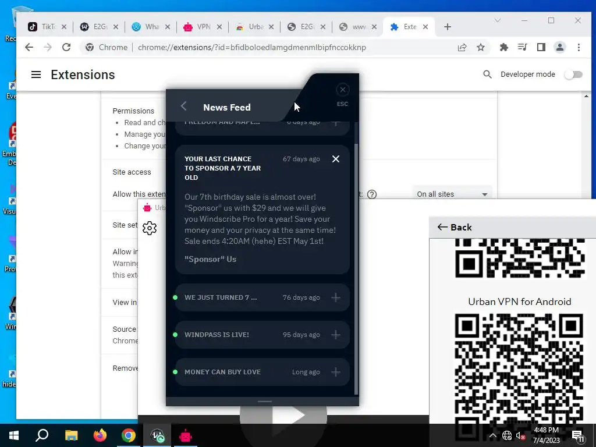Click the Back button in Urban VPN panel

[455, 228]
